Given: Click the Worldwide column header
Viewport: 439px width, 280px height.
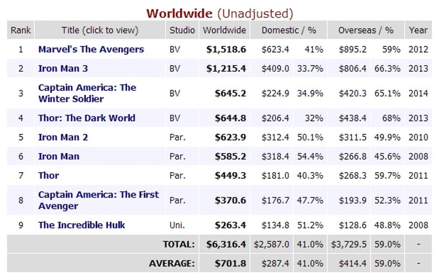Looking at the screenshot, I should point(224,30).
